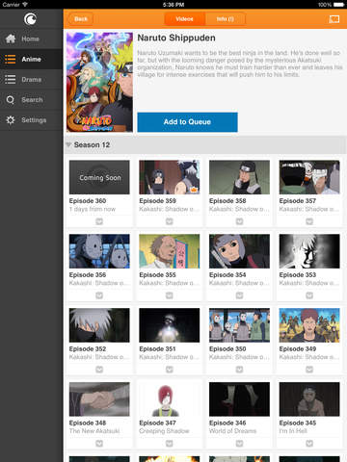Viewport: 347px width, 462px height.
Task: Tap the arrow icon under Episode 348
Action: point(99,444)
